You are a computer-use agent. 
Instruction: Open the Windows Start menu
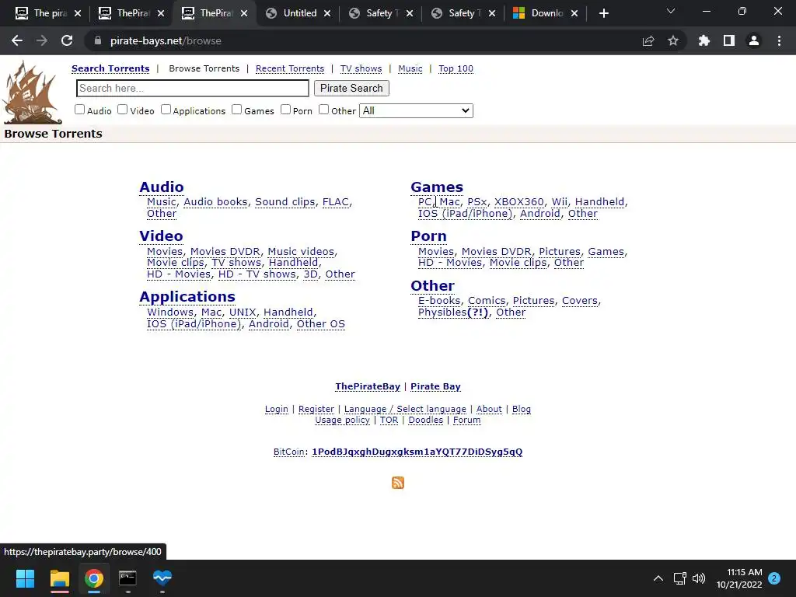click(x=25, y=578)
